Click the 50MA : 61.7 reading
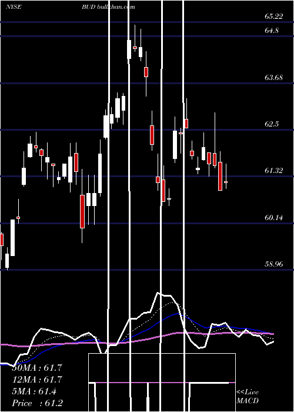The height and width of the screenshot is (412, 294). 37,368
